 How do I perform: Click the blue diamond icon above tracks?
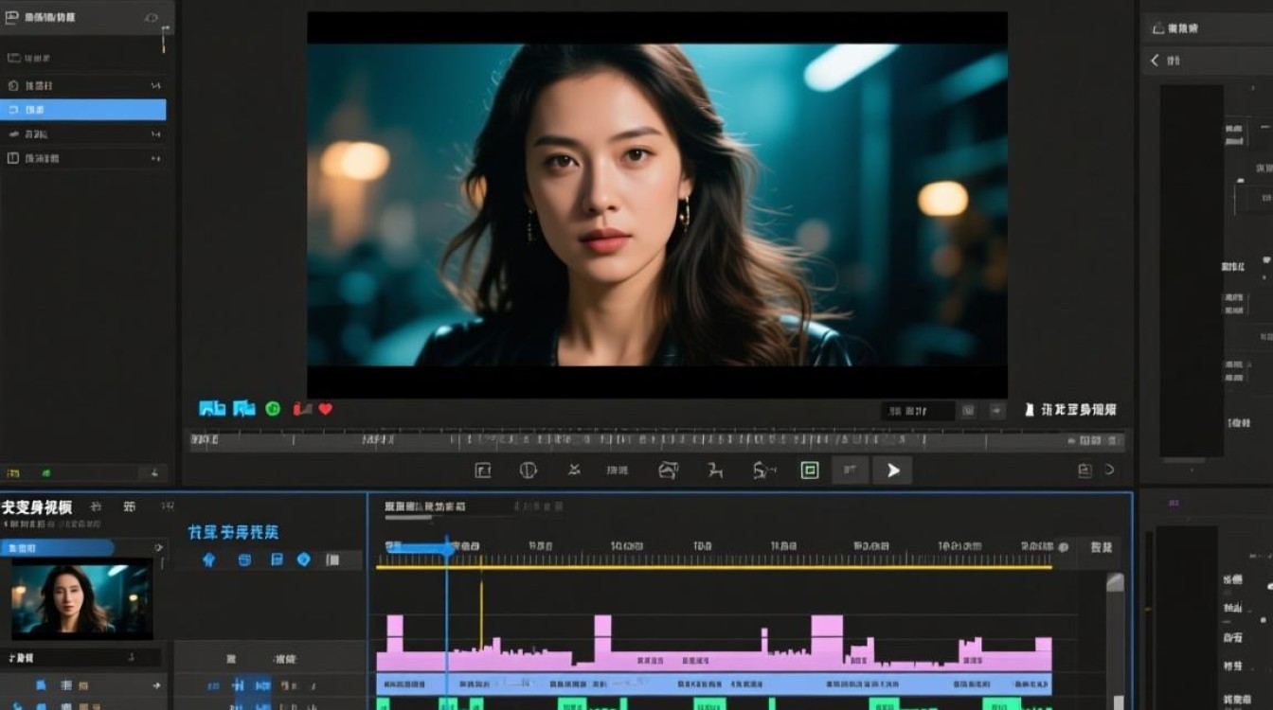click(304, 559)
